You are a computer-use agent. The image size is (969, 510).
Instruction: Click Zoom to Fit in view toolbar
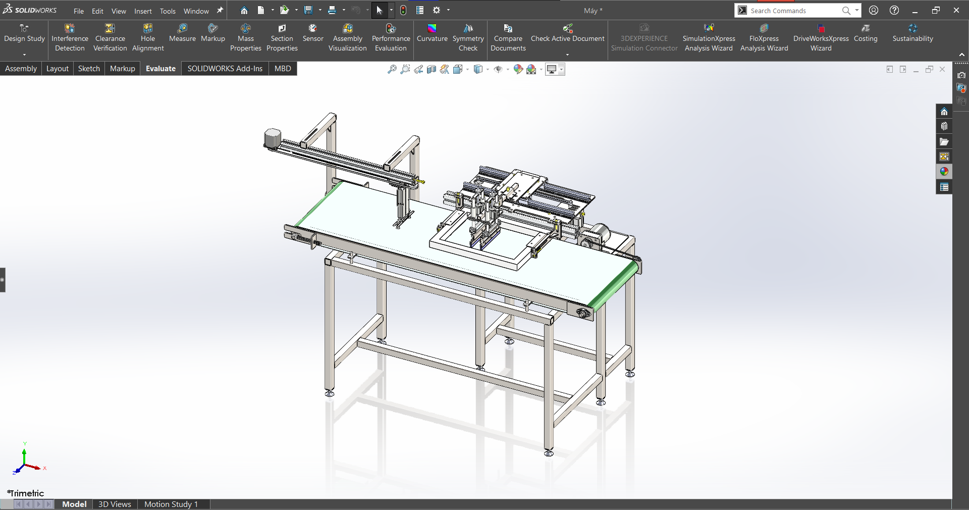(392, 70)
